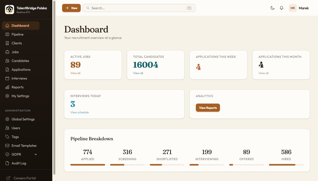Click the Global Settings gear icon
Screen dimensions: 318x181
coord(7,119)
